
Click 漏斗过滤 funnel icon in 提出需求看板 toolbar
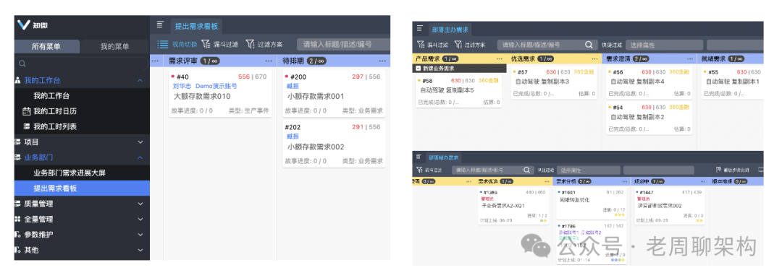206,44
